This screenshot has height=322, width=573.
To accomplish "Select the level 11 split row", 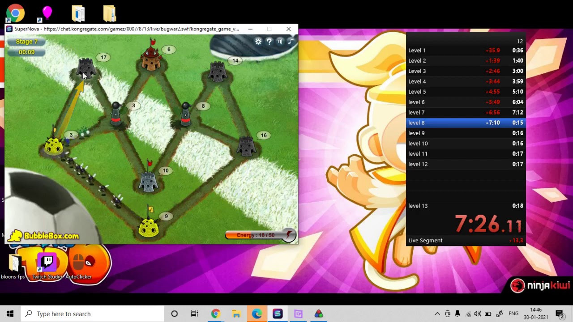I will [x=466, y=154].
